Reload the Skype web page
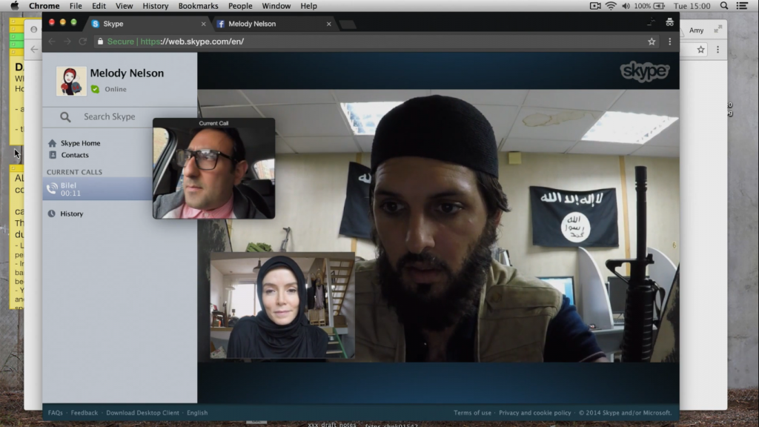Screen dimensions: 759x427 click(x=83, y=42)
